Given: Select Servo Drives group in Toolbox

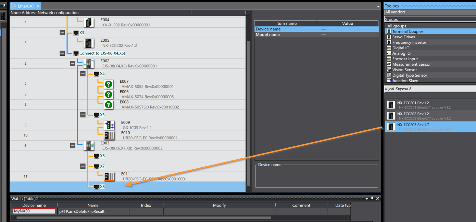Looking at the screenshot, I should [403, 37].
